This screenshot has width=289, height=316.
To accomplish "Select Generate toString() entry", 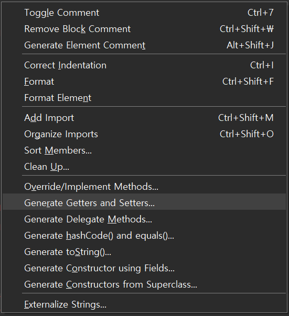I will [x=144, y=252].
